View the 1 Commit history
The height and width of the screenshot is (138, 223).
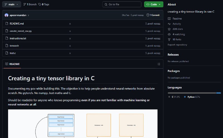pos(153,15)
